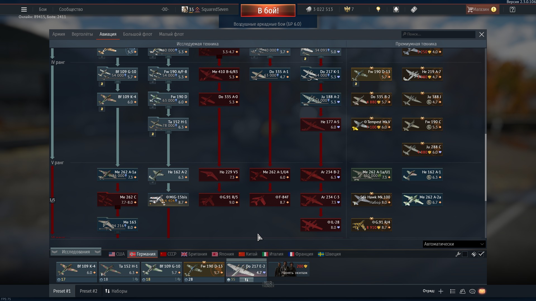This screenshot has height=301, width=536.
Task: Click the 1/5 rank V progress marker
Action: click(x=52, y=200)
